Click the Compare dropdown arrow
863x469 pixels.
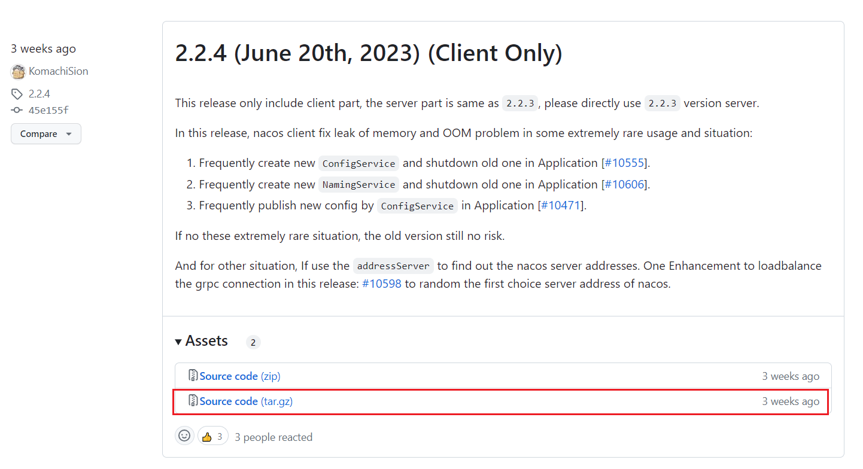click(x=69, y=134)
